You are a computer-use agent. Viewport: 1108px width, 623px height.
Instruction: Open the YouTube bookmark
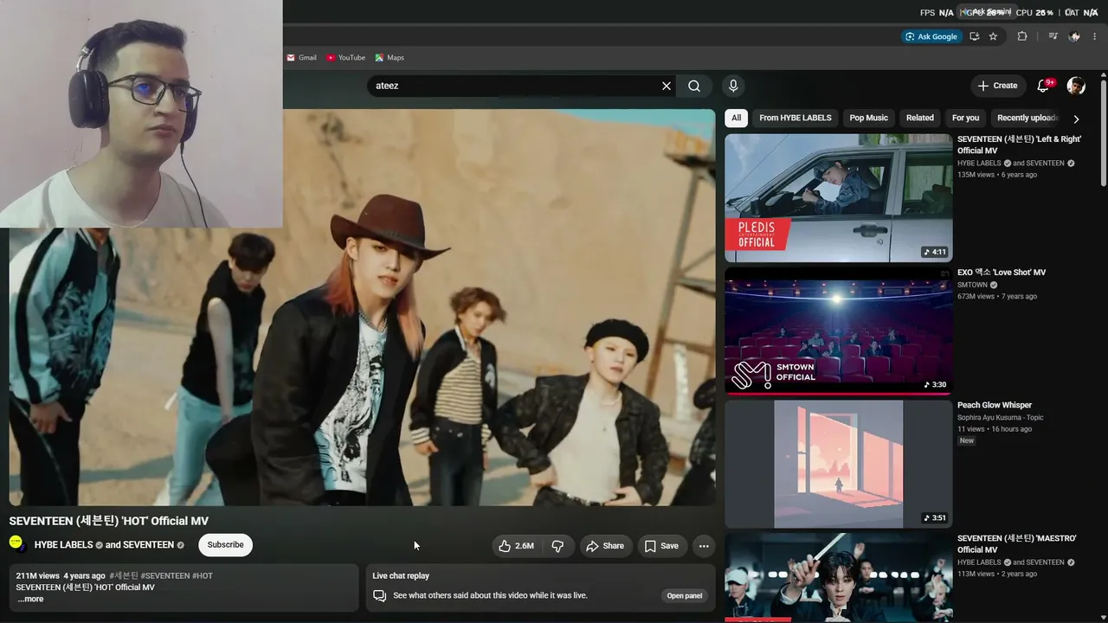[345, 58]
